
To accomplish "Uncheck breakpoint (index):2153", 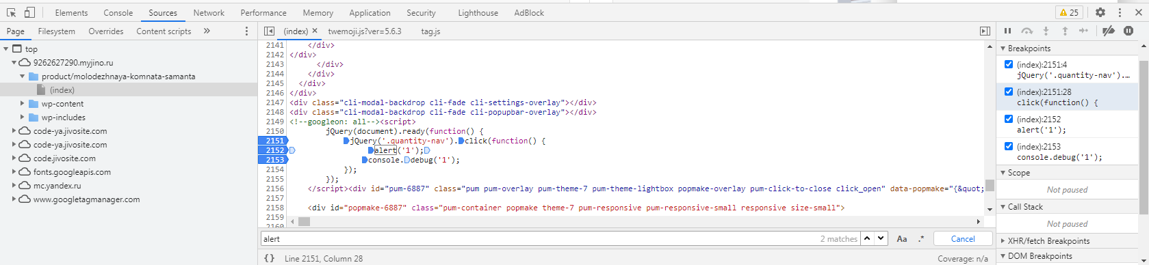I will click(1009, 146).
